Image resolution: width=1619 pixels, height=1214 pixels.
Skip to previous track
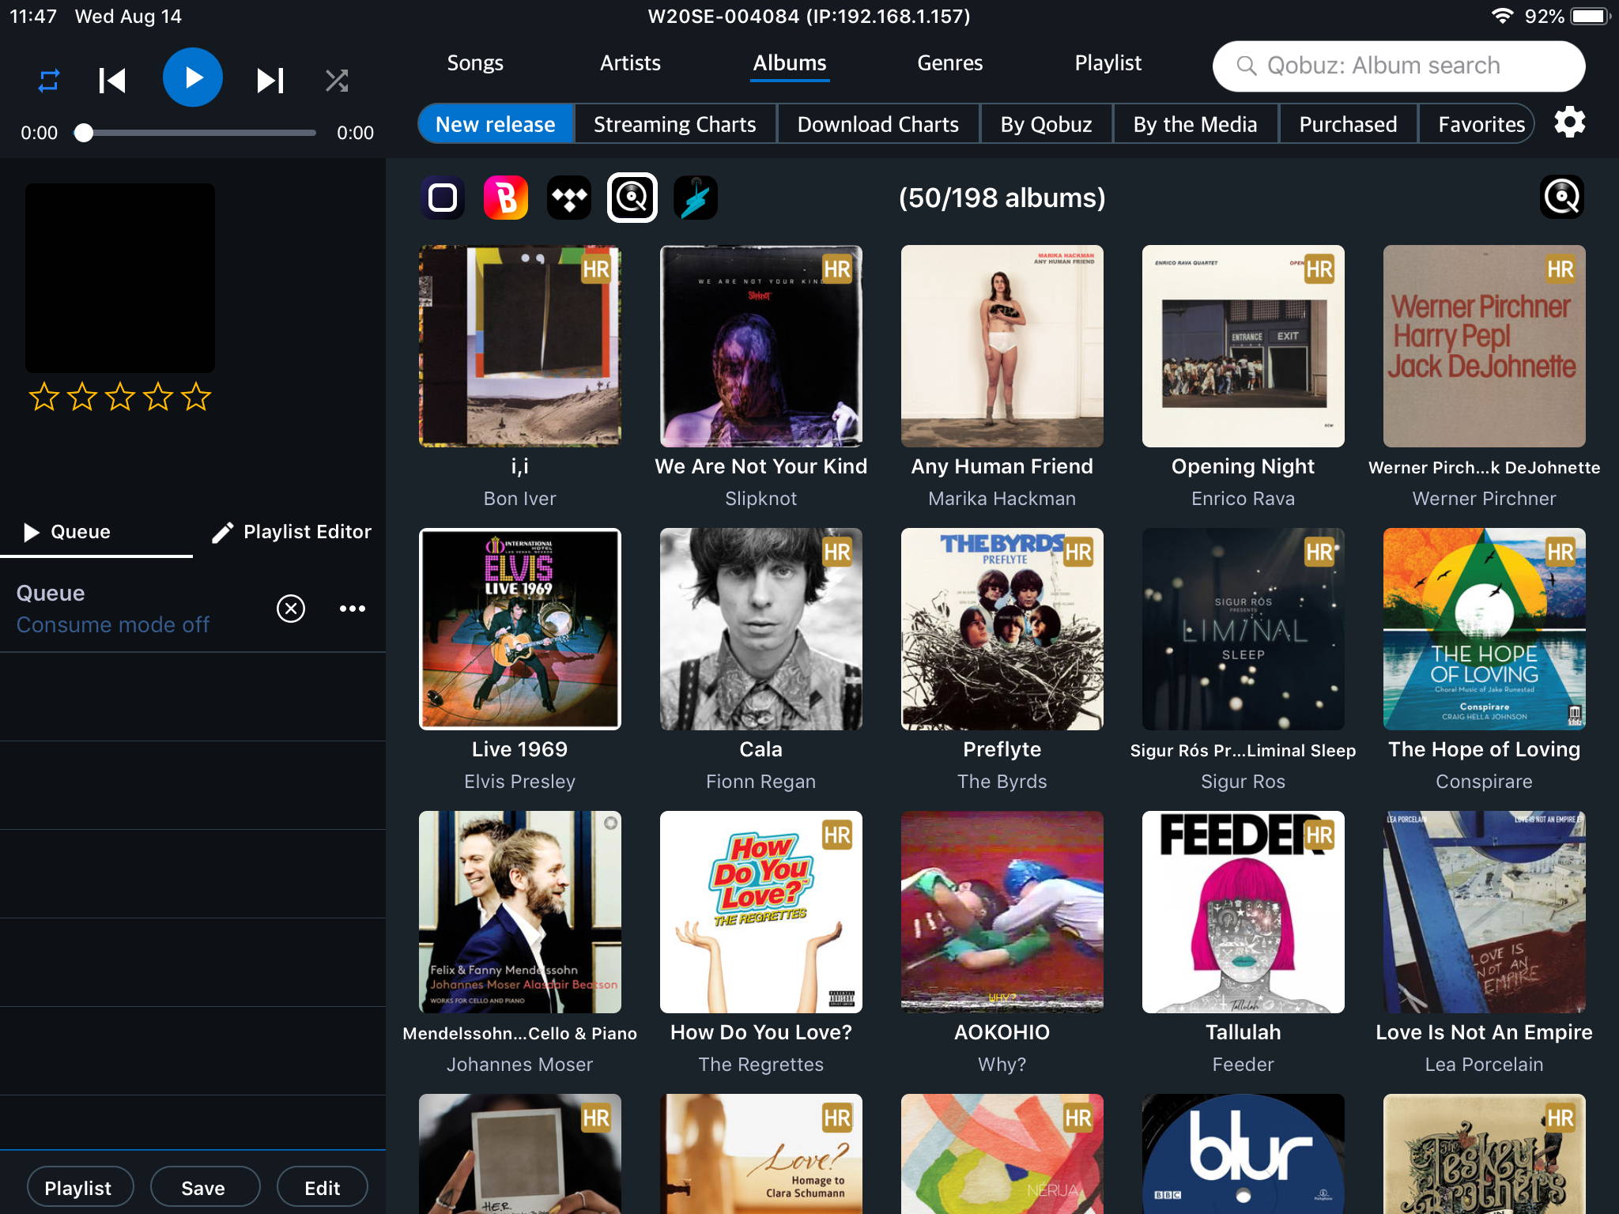[112, 80]
